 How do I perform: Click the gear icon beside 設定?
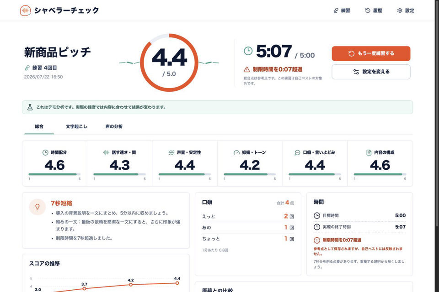(x=400, y=10)
